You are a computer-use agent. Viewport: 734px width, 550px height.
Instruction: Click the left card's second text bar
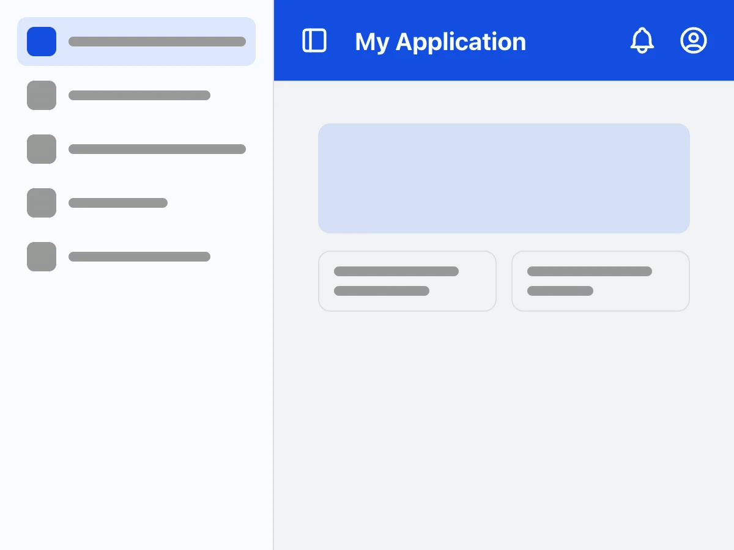pyautogui.click(x=382, y=291)
